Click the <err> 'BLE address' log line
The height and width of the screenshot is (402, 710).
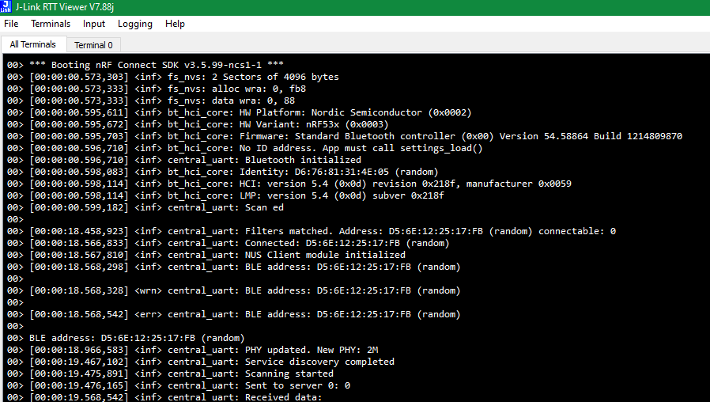(234, 314)
